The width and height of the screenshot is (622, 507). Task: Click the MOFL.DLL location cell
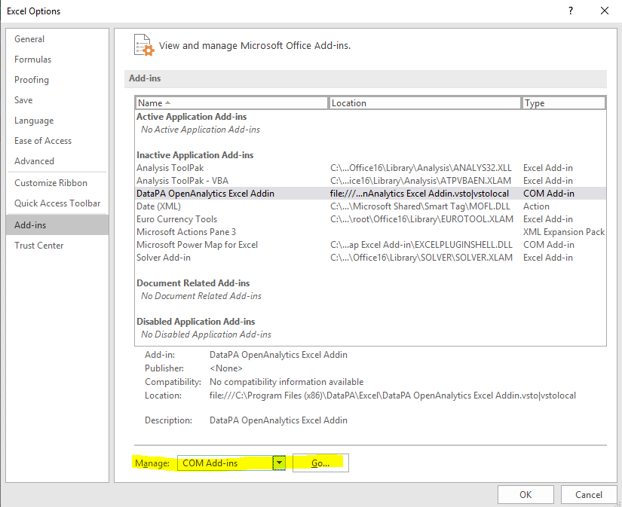coord(420,206)
